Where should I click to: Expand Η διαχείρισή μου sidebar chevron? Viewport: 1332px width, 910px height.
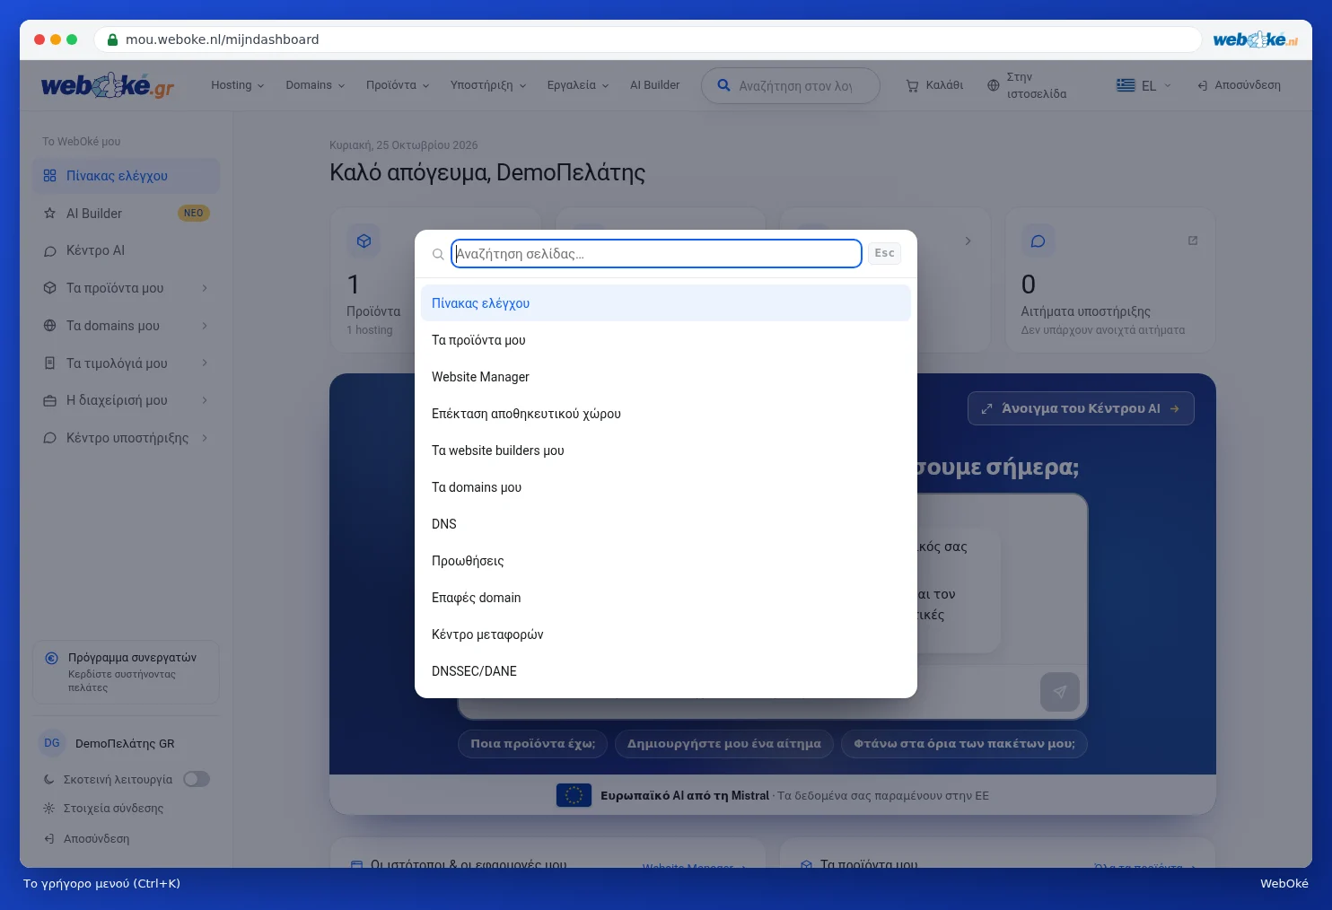tap(205, 400)
